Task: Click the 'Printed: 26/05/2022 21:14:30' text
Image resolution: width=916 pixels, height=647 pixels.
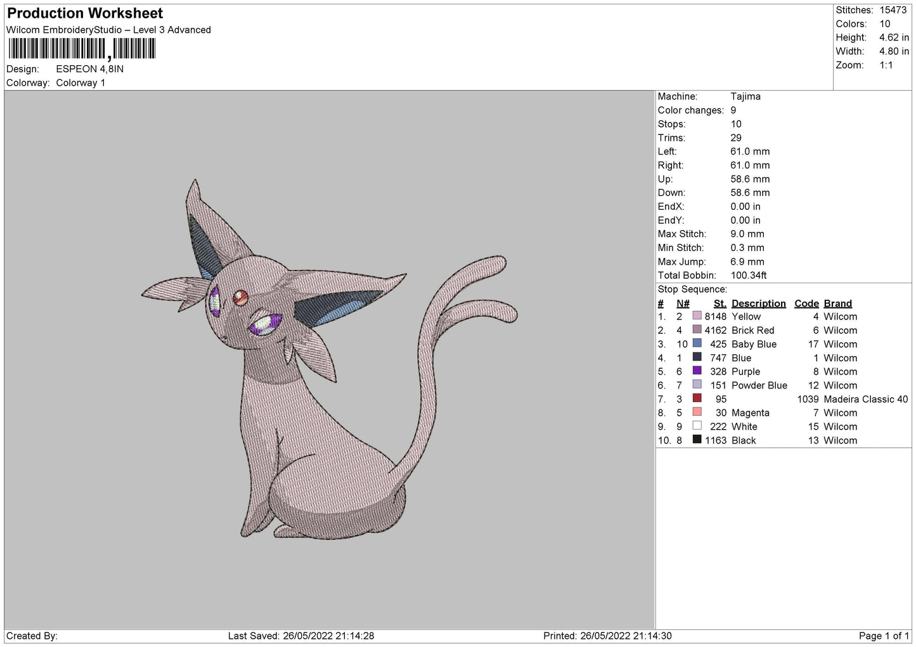Action: 607,636
